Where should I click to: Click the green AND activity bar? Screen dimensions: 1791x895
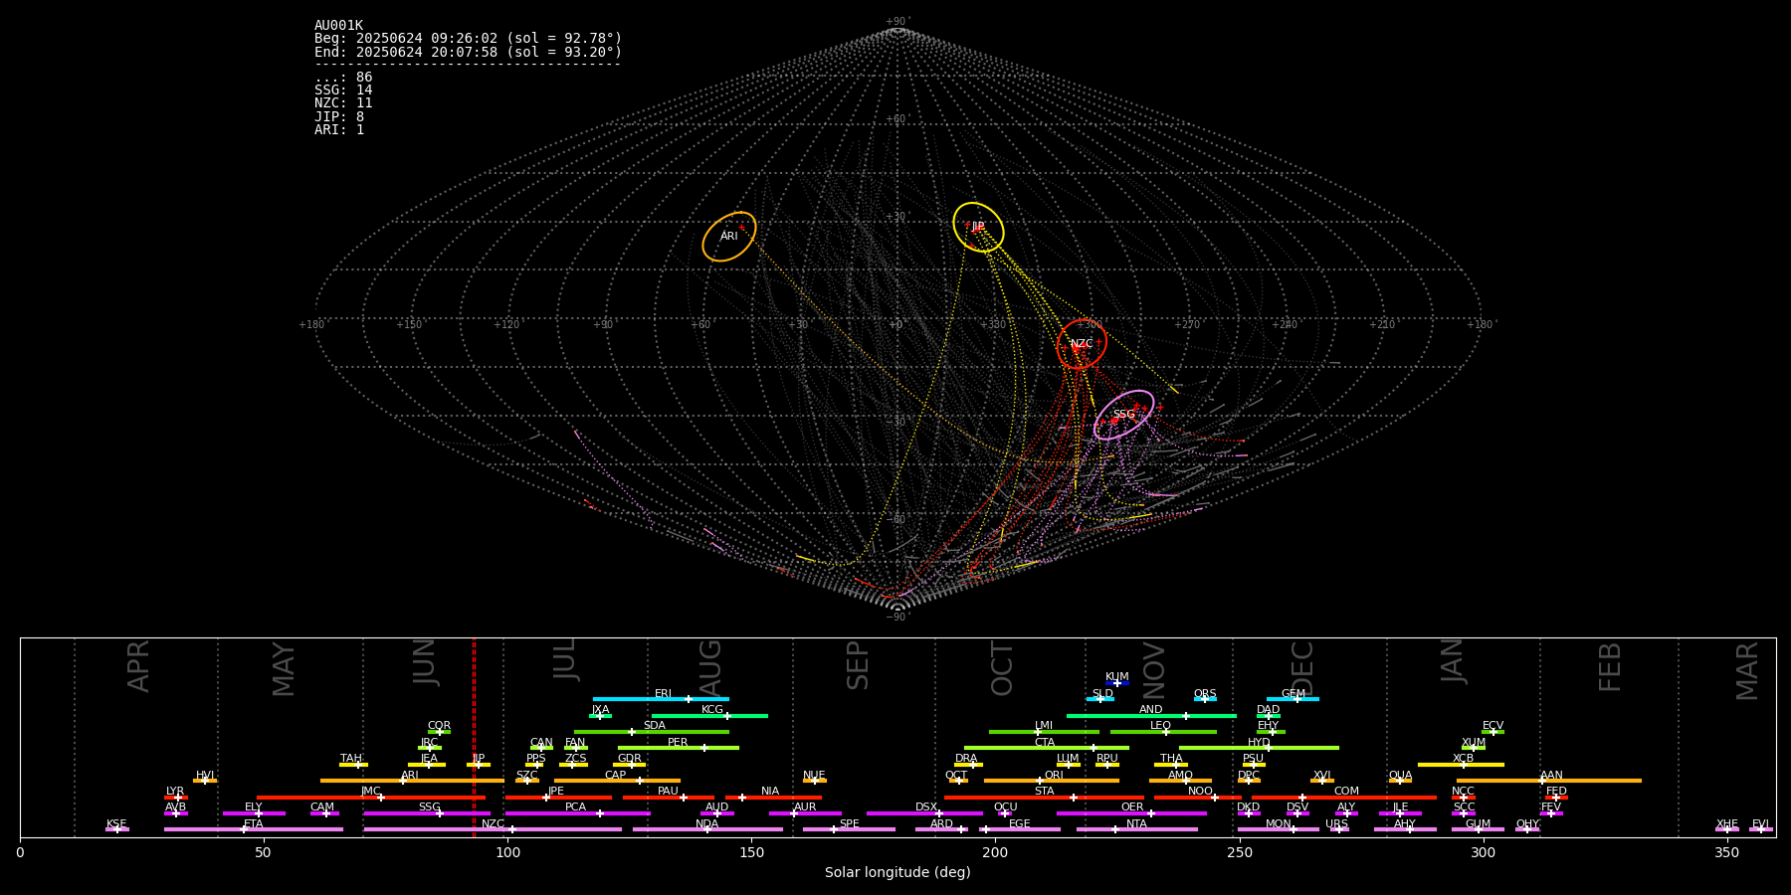[1151, 716]
